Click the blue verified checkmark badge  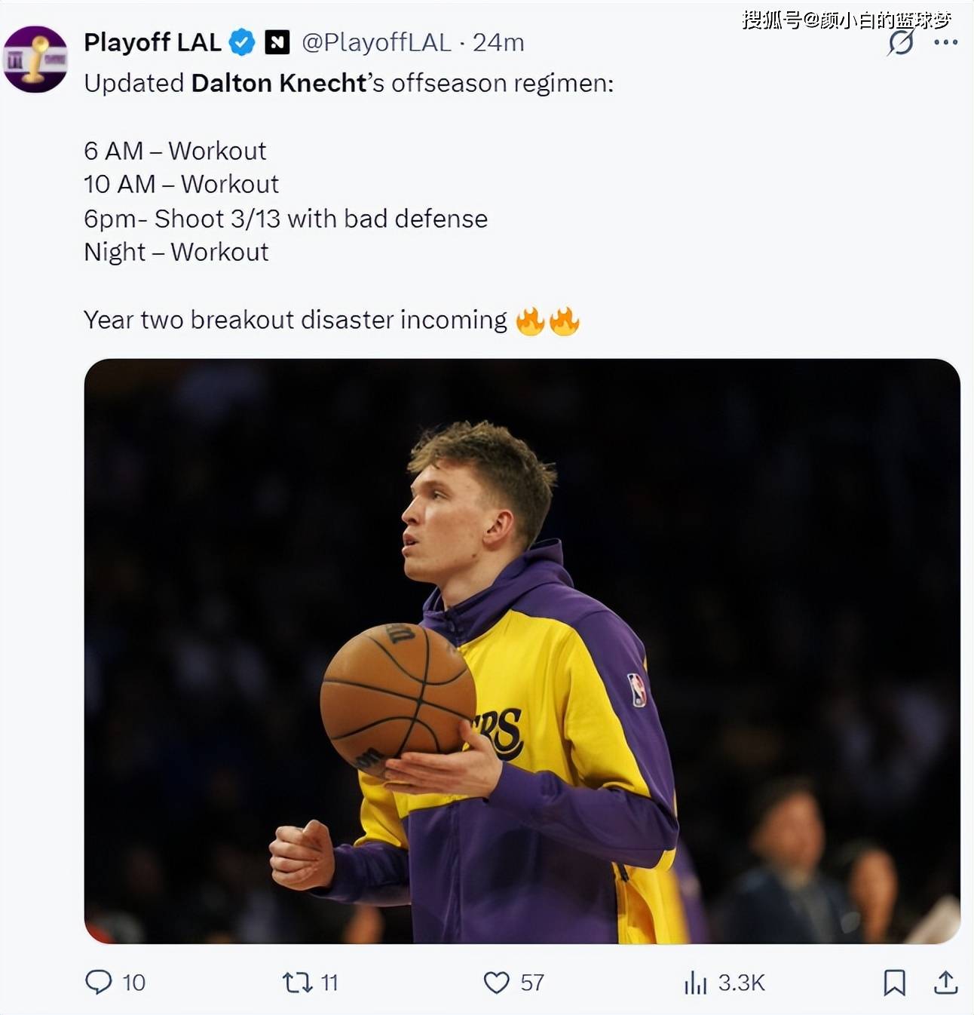point(242,42)
